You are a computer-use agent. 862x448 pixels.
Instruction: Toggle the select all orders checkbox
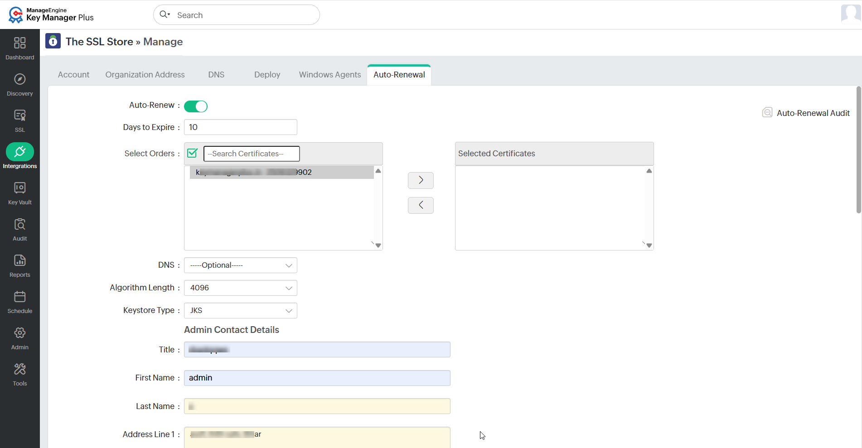(x=192, y=153)
